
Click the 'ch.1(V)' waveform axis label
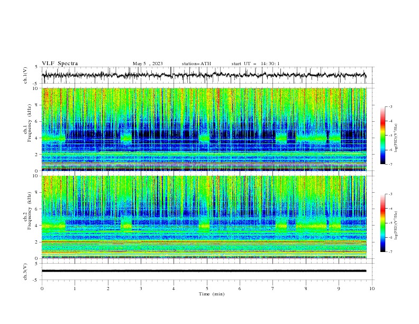tap(25, 75)
